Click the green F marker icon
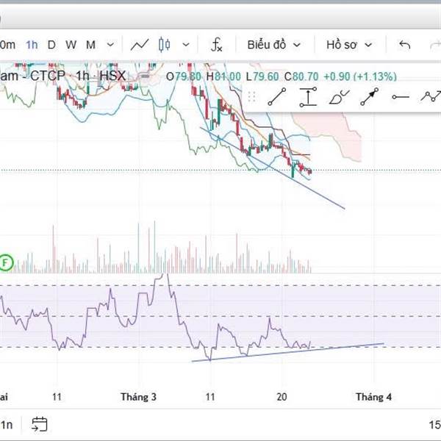The height and width of the screenshot is (441, 441). click(x=5, y=263)
